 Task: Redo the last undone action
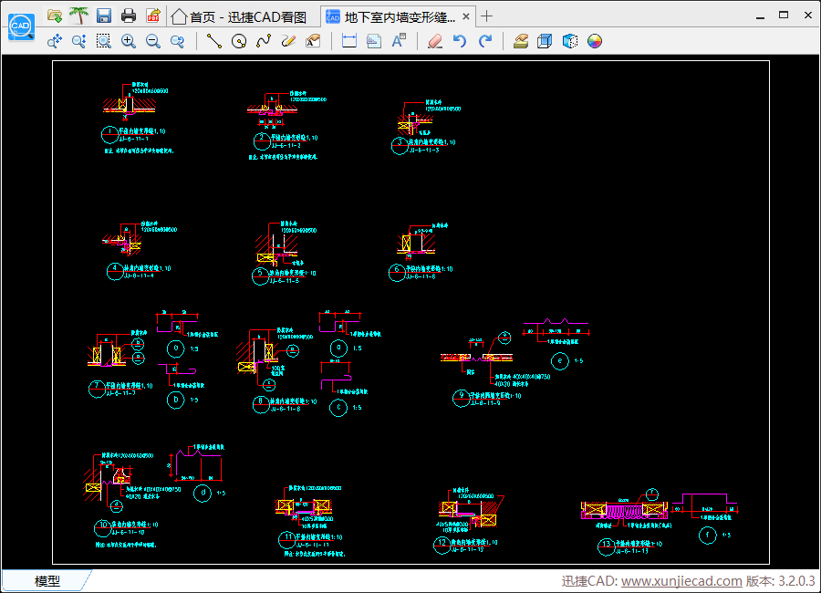point(484,41)
